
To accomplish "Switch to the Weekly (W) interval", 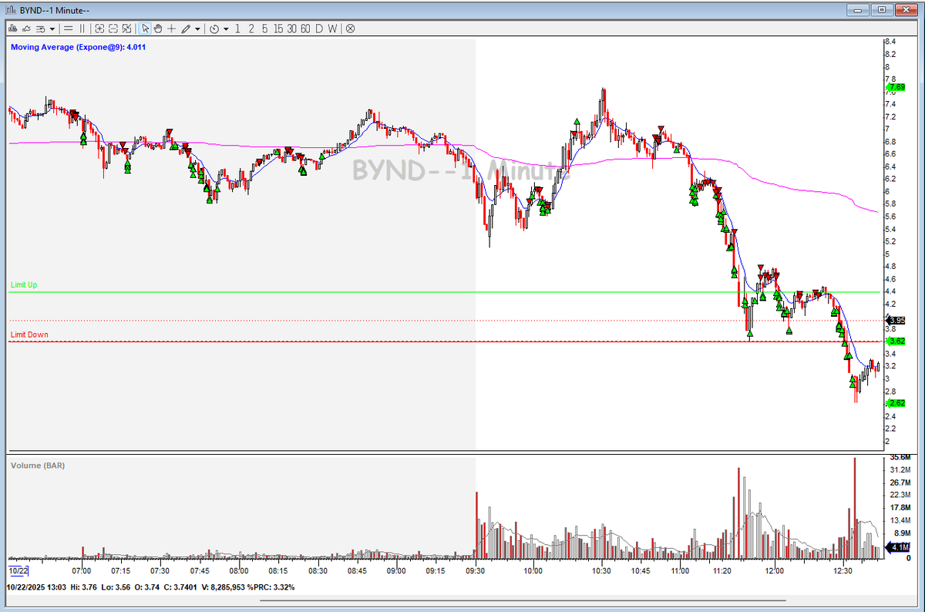I will point(332,29).
